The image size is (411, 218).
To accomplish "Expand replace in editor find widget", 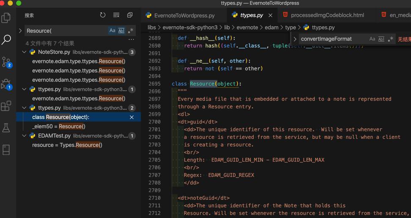I will tap(295, 39).
